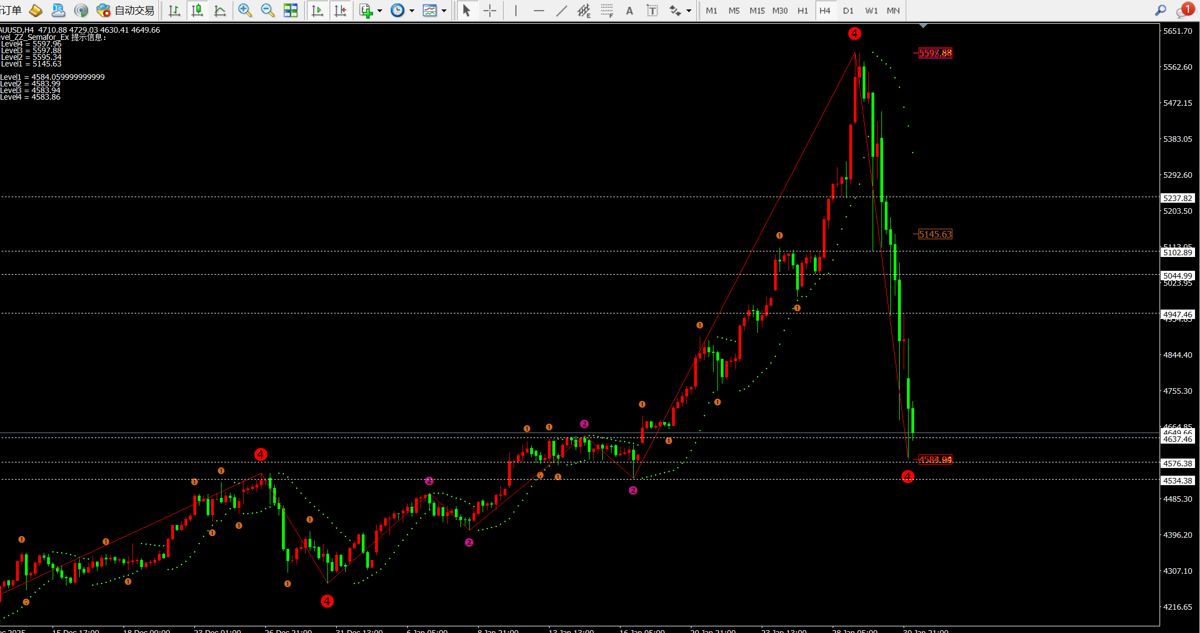Click the 5145.63 orange price label
1200x633 pixels.
click(935, 234)
